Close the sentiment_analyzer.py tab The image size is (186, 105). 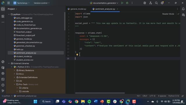[x=117, y=9]
